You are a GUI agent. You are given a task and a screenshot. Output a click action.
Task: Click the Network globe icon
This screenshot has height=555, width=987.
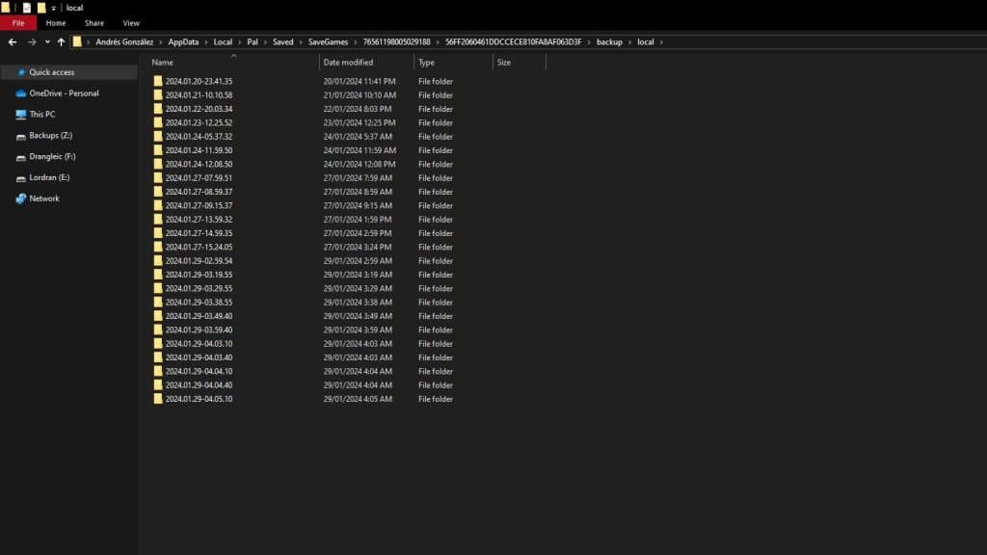pos(21,198)
